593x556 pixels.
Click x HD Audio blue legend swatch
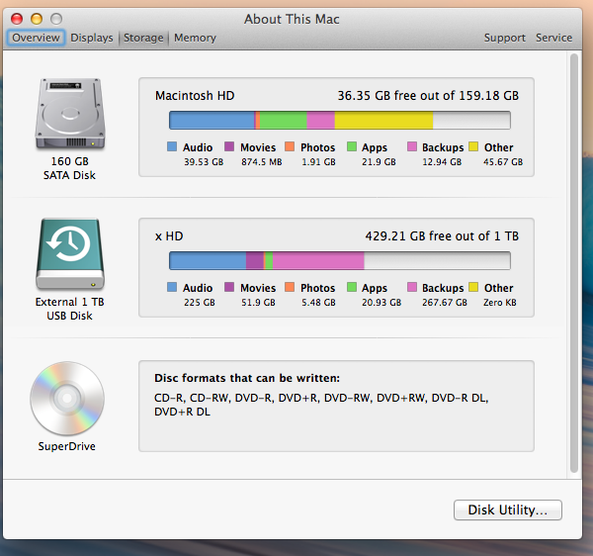[172, 287]
